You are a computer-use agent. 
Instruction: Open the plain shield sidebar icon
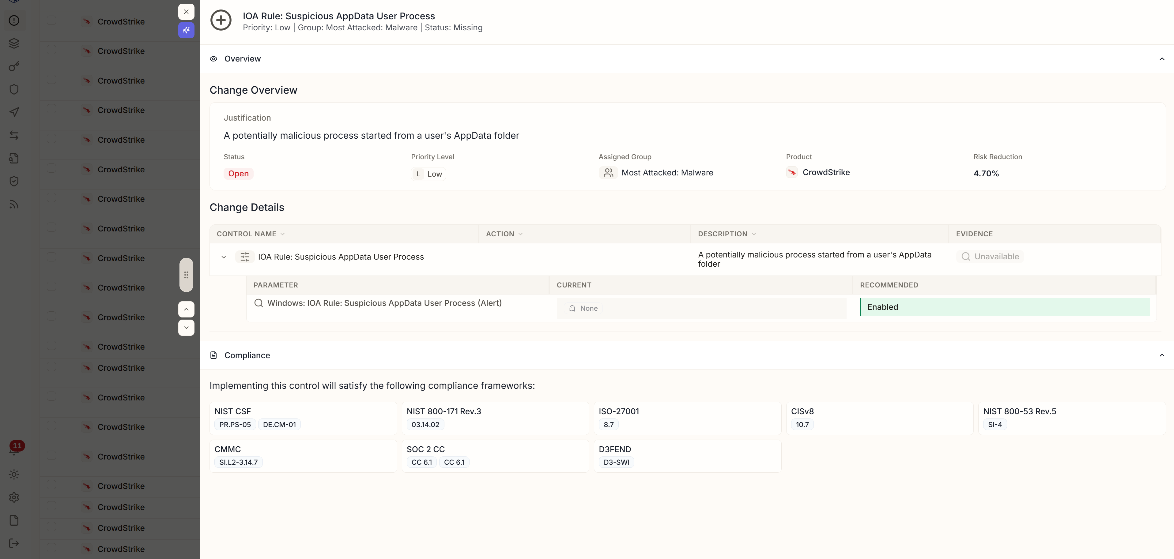(14, 89)
